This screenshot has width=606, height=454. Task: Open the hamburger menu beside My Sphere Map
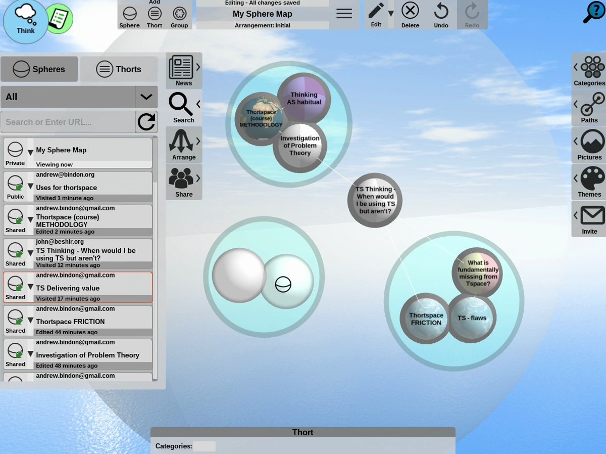coord(344,14)
